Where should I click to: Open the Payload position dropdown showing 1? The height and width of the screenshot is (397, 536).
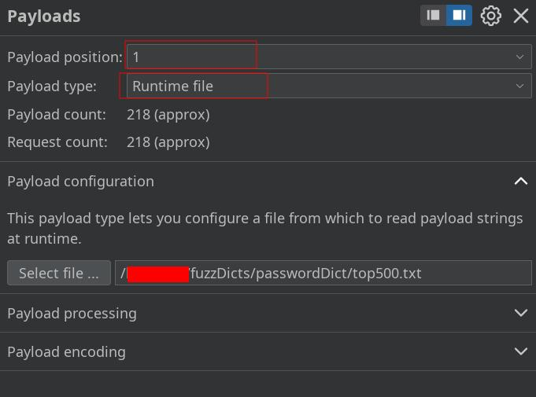(x=315, y=57)
